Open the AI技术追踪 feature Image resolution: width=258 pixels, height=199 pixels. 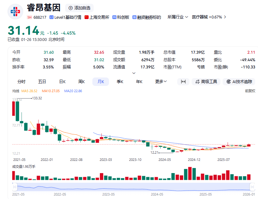239,82
